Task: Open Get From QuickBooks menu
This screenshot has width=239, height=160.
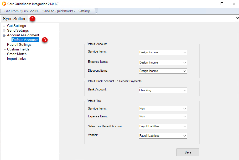Action: (x=22, y=11)
